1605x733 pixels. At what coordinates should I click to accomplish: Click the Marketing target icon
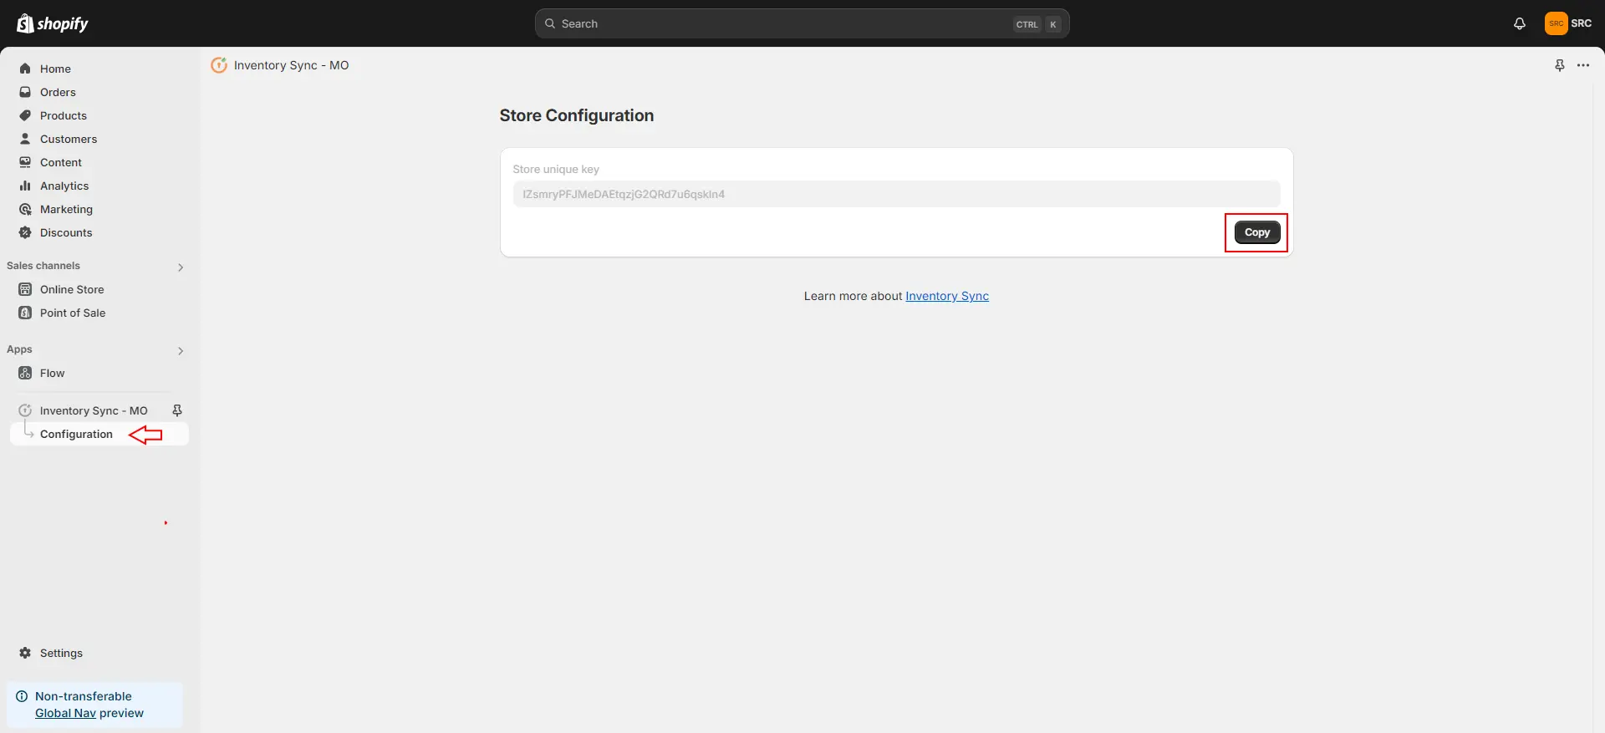coord(25,209)
